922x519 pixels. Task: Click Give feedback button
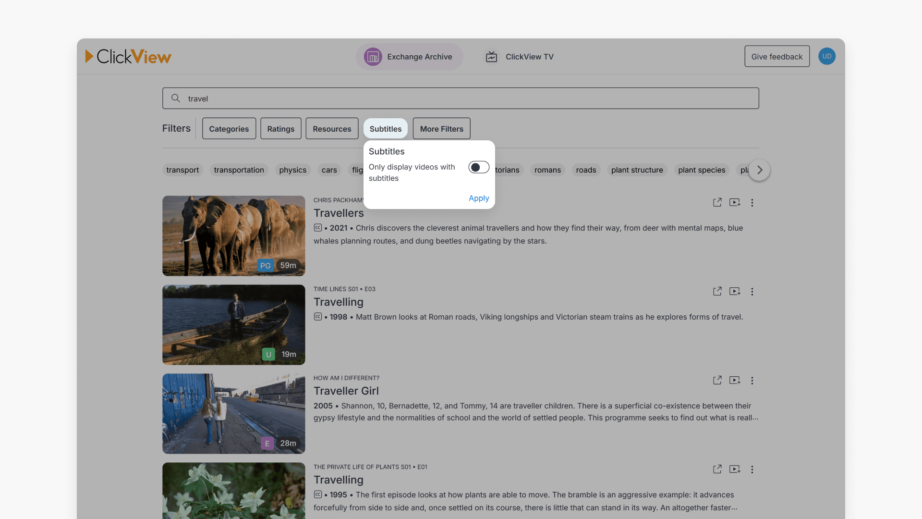click(x=776, y=57)
